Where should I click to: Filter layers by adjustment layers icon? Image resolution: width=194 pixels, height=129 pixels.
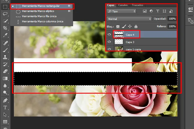tap(151, 11)
